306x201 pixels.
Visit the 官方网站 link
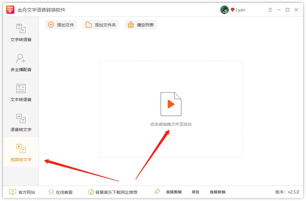[x=22, y=192]
